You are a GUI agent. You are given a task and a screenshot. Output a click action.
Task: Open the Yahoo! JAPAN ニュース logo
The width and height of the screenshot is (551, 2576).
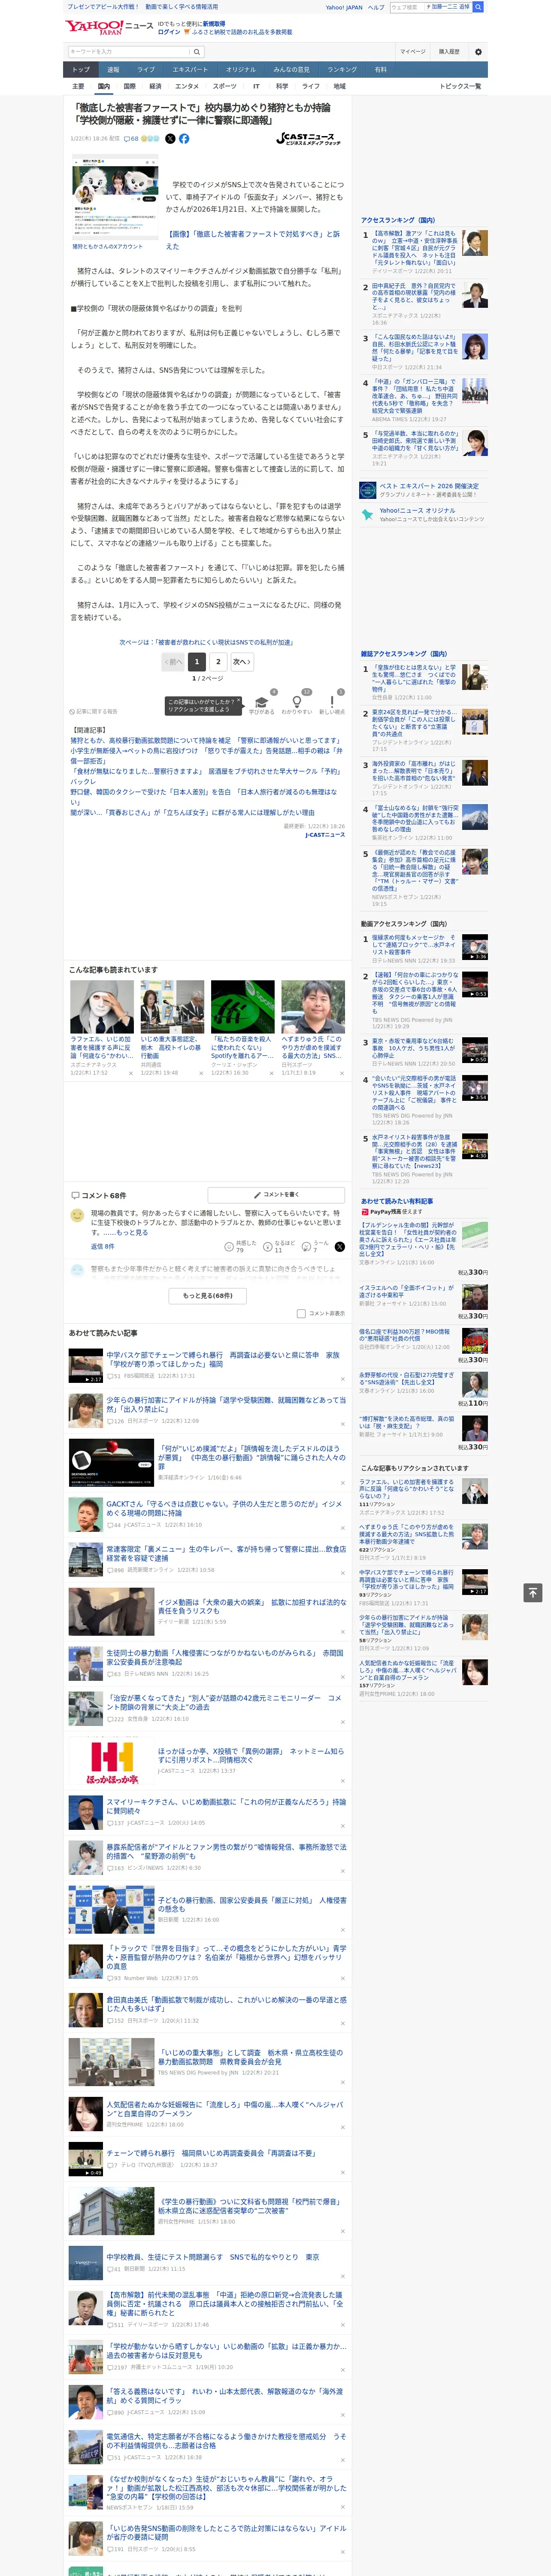click(109, 27)
